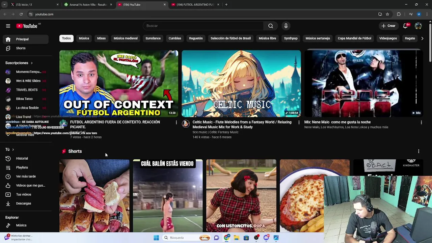This screenshot has height=243, width=432.
Task: Open the Wet & Wild Slides subscription
Action: (26, 81)
